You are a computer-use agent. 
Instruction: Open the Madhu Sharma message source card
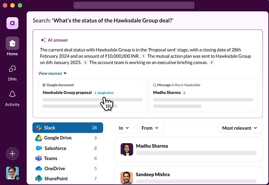tap(203, 95)
